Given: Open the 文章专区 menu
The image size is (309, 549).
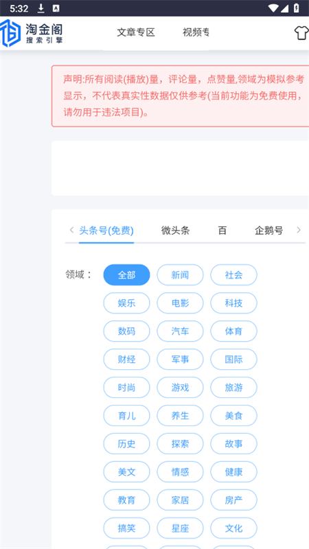Looking at the screenshot, I should pos(135,32).
